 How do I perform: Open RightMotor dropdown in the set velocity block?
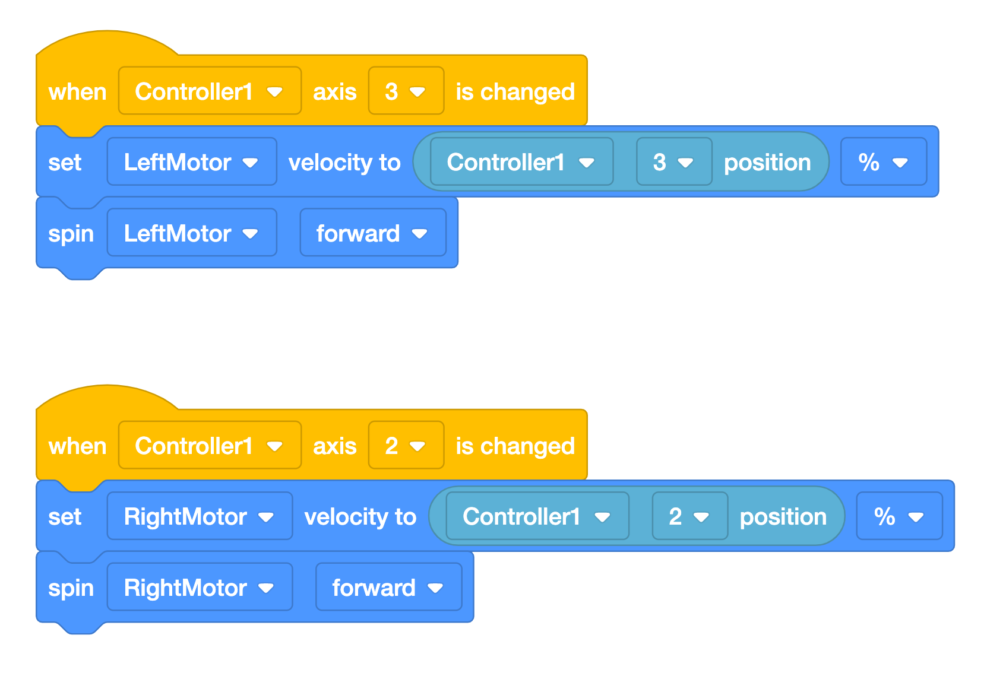pos(199,516)
